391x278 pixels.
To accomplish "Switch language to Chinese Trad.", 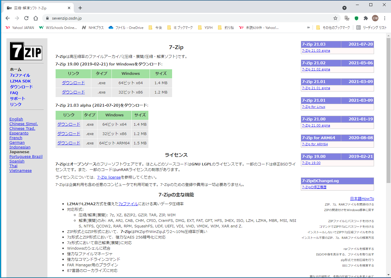I will click(x=22, y=129).
